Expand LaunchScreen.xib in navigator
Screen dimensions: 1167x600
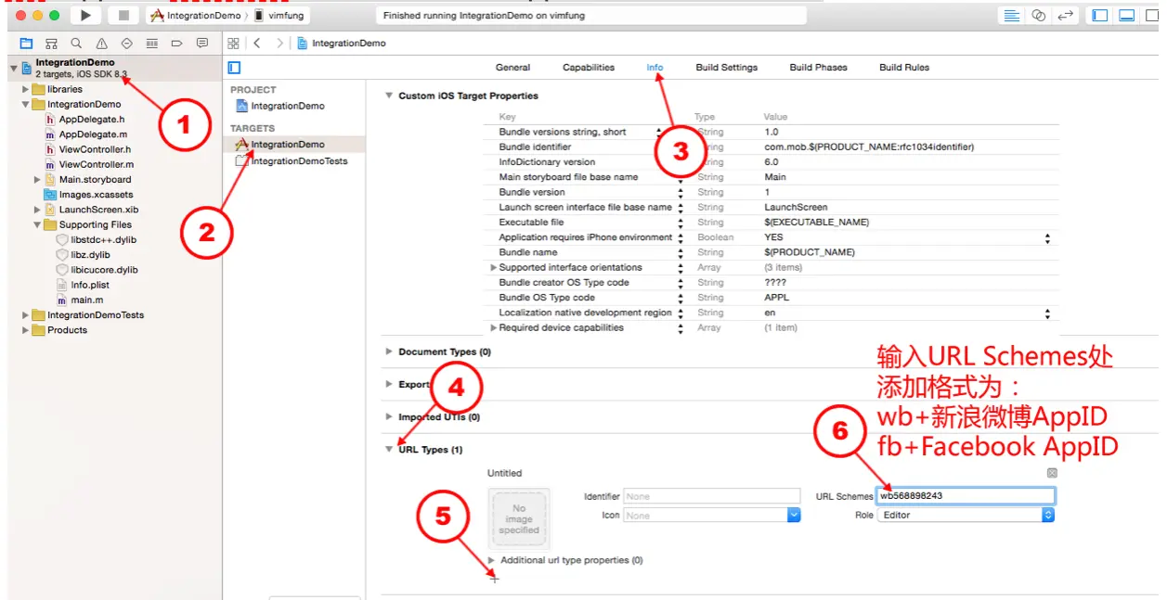[x=38, y=210]
